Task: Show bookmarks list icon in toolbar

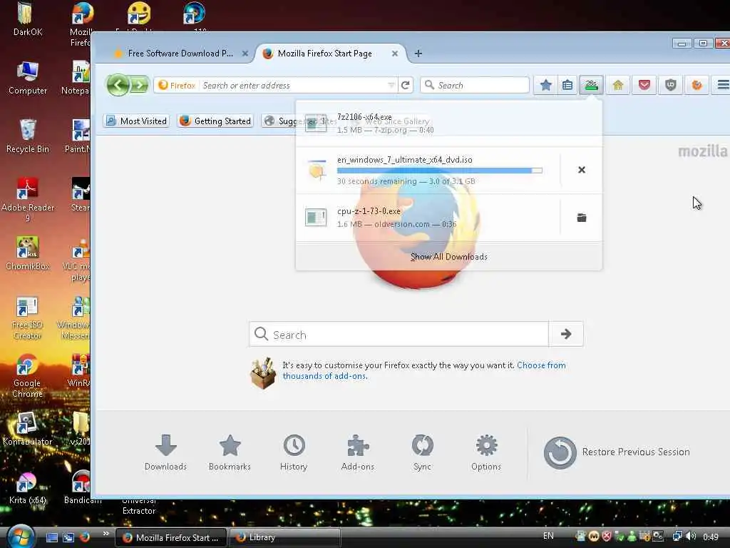Action: pyautogui.click(x=567, y=85)
